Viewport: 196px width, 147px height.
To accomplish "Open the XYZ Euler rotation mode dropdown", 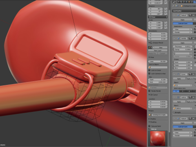I will 158,17.
